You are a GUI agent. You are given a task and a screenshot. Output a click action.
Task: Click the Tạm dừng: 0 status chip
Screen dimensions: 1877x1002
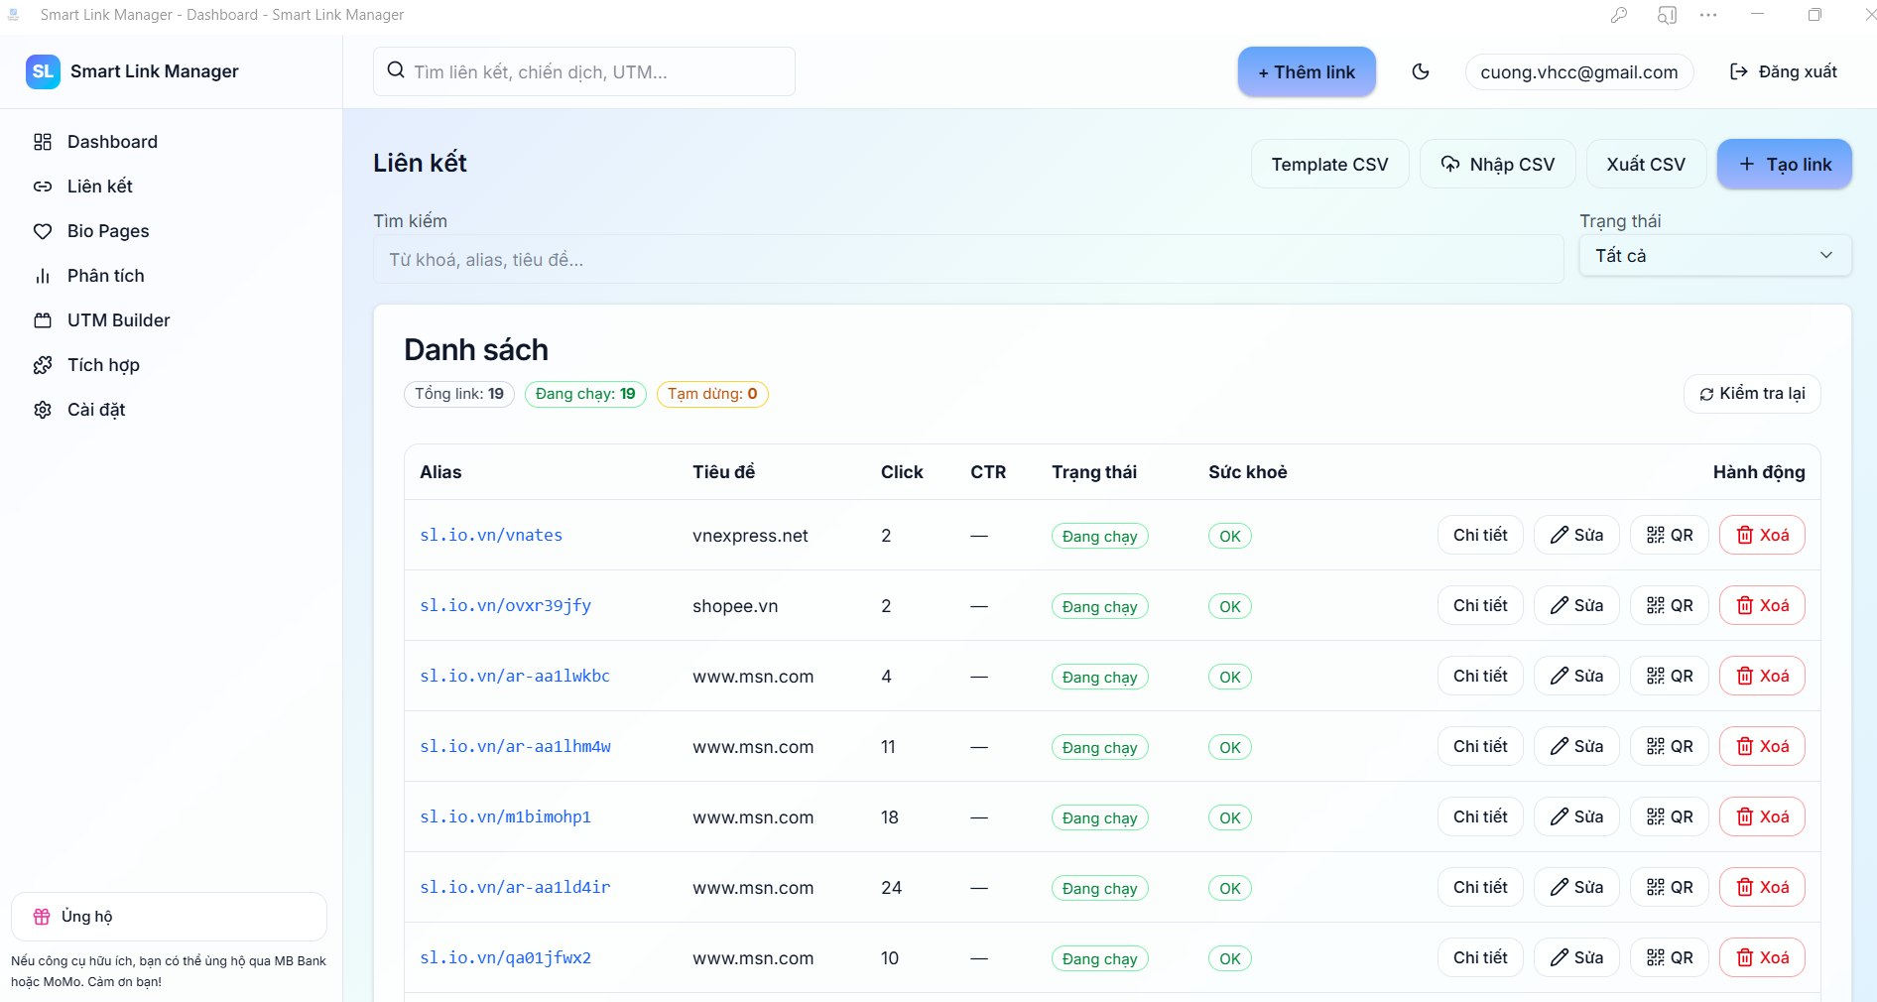tap(712, 394)
